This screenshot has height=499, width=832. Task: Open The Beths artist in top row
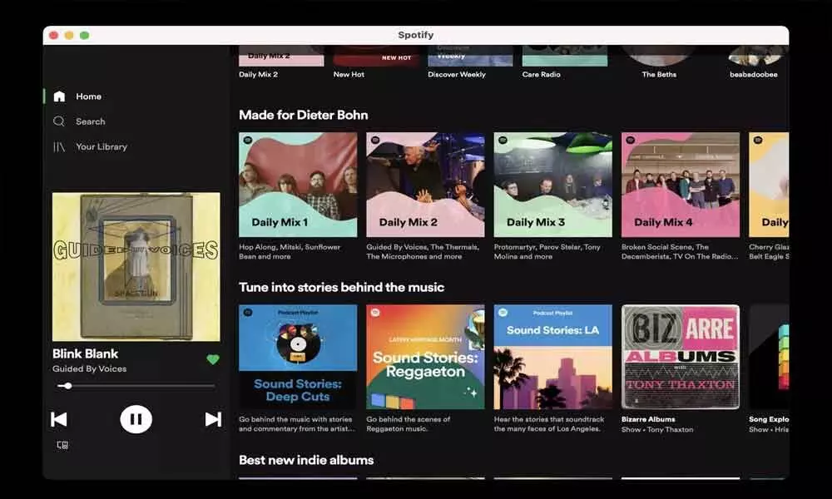659,62
